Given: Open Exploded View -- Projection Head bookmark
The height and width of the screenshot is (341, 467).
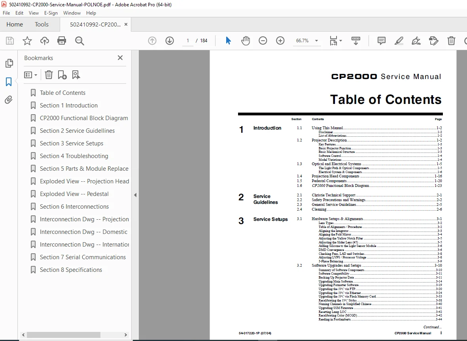Looking at the screenshot, I should [85, 181].
